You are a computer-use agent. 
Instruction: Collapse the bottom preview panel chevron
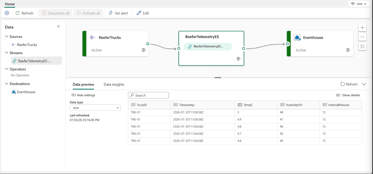364,84
